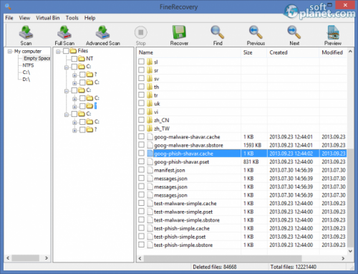Click the folder icon of th
Image resolution: width=358 pixels, height=274 pixels.
[150, 87]
